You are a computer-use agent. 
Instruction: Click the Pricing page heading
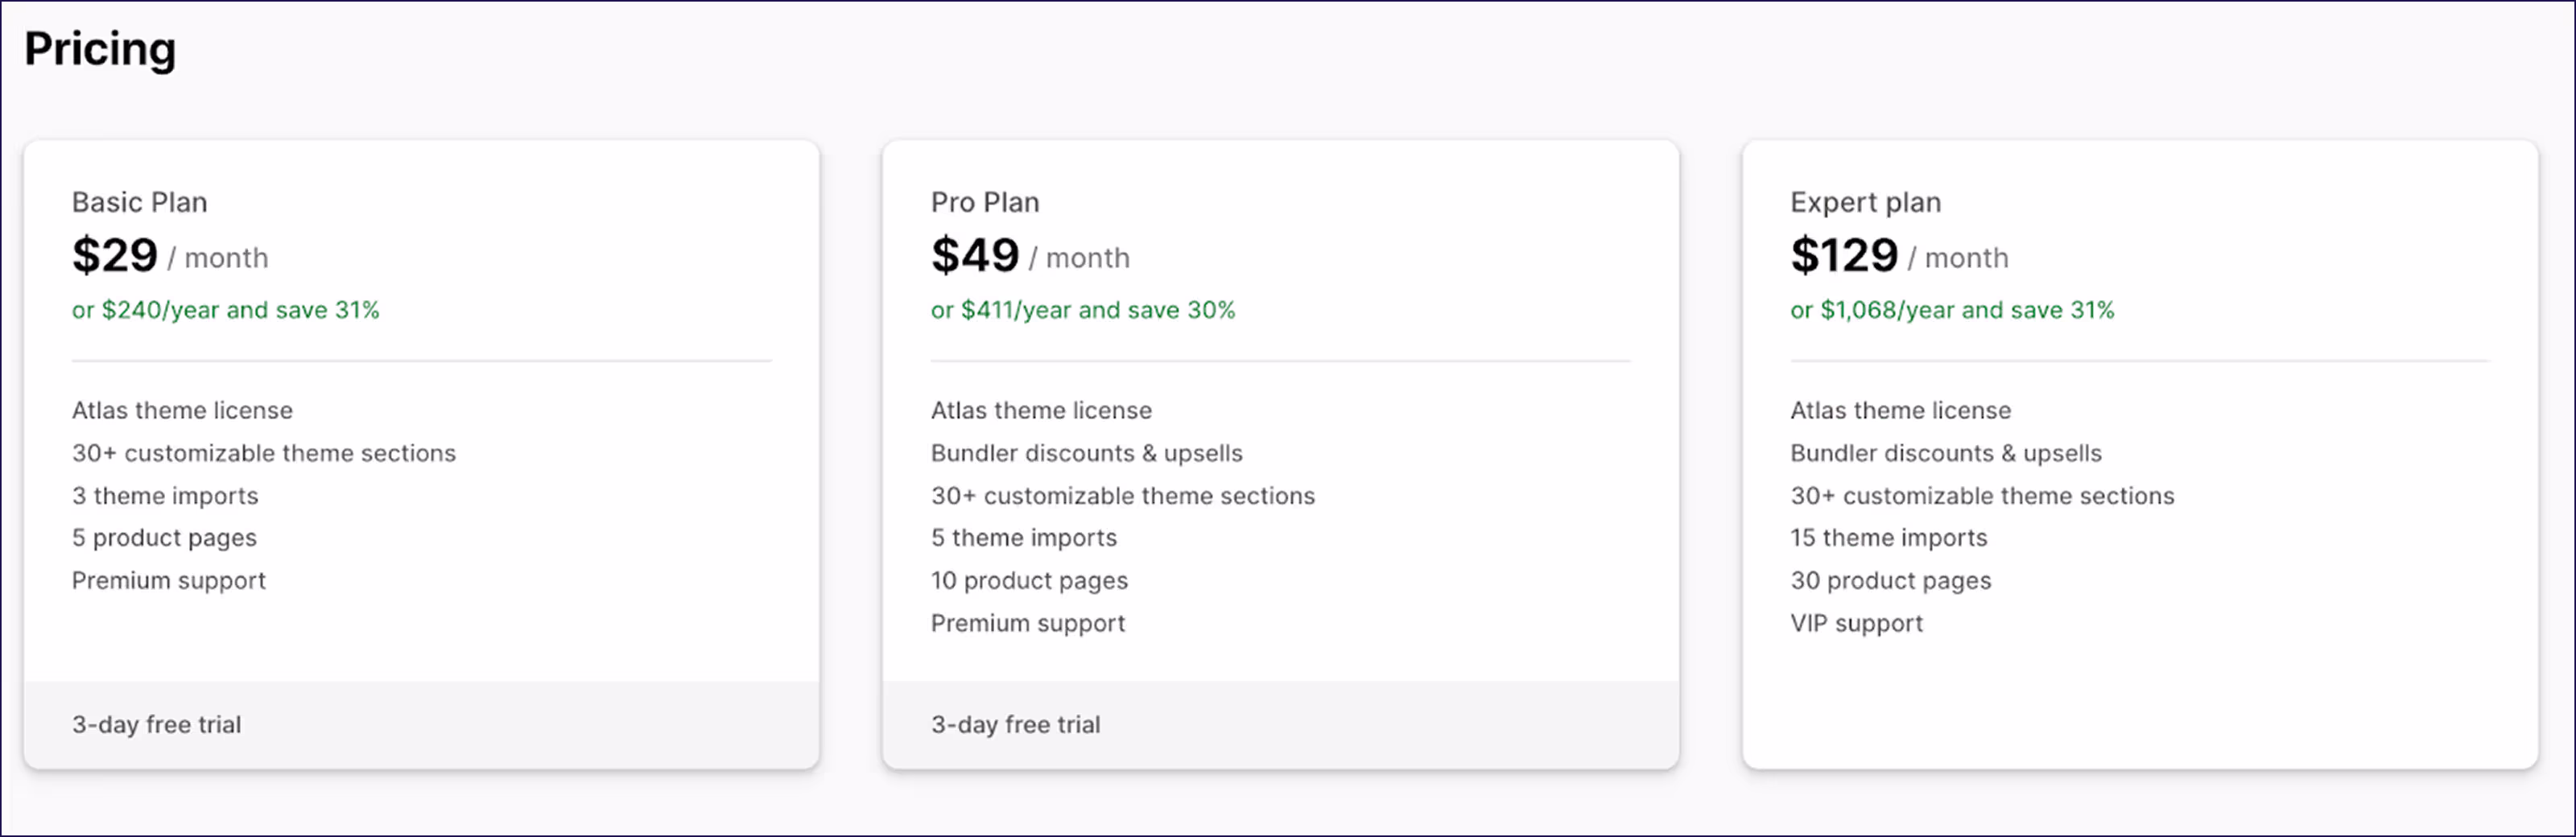101,47
